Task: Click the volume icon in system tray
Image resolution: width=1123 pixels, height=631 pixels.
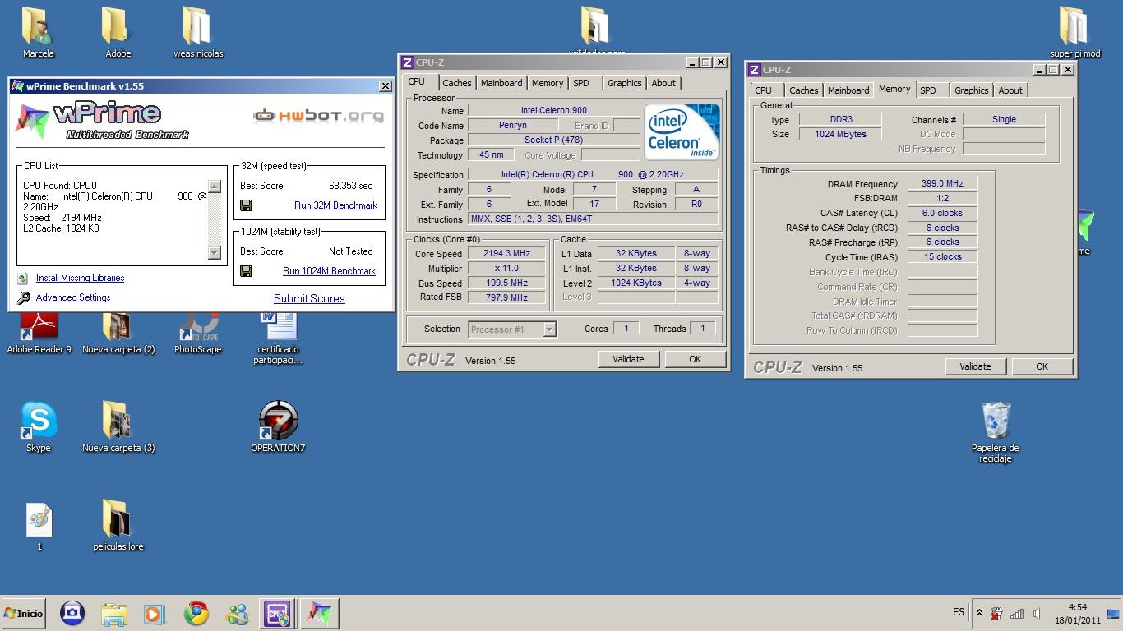Action: 1038,614
